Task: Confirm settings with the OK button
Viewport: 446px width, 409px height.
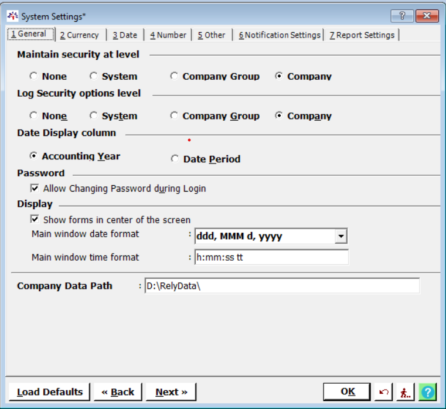Action: coord(347,392)
